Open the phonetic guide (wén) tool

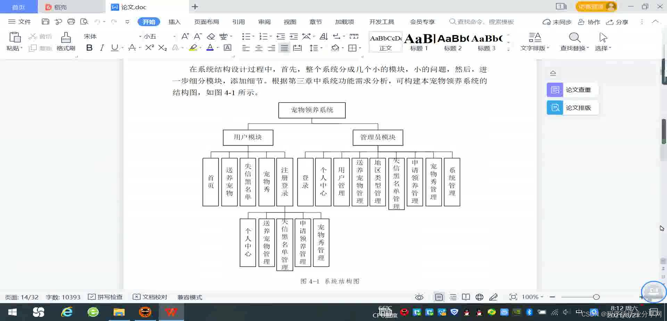click(x=223, y=36)
